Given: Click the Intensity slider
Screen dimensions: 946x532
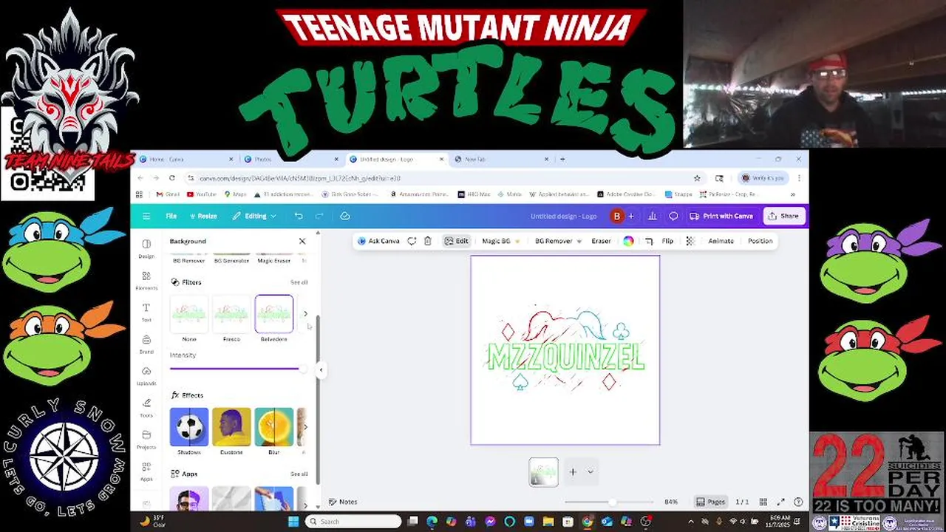Looking at the screenshot, I should pos(238,368).
